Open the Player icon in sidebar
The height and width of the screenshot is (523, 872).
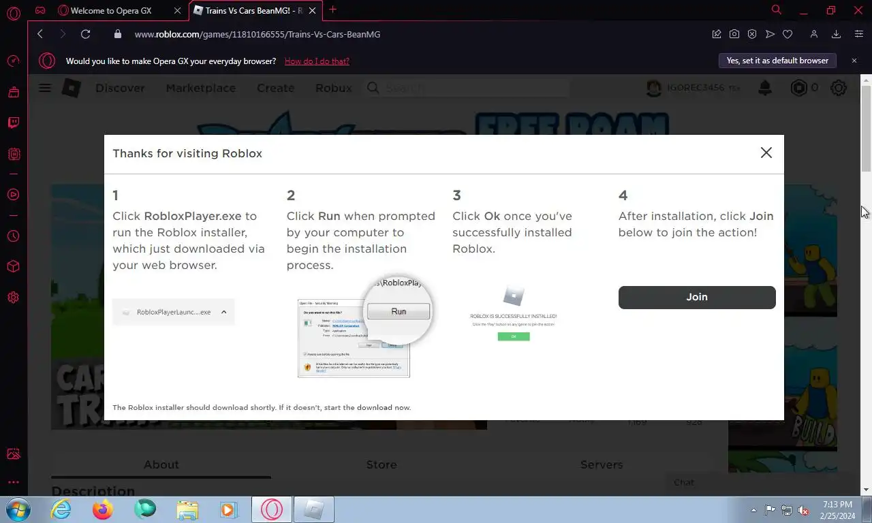click(x=13, y=195)
